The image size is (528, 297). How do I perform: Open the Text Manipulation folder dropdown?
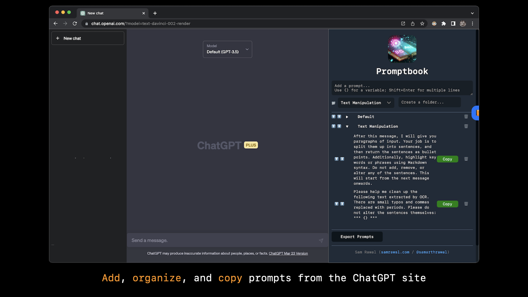pos(366,103)
